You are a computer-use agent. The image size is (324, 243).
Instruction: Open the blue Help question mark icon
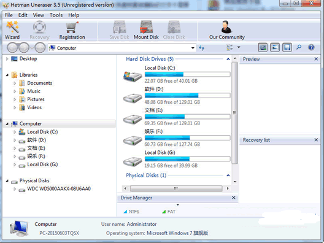311,47
